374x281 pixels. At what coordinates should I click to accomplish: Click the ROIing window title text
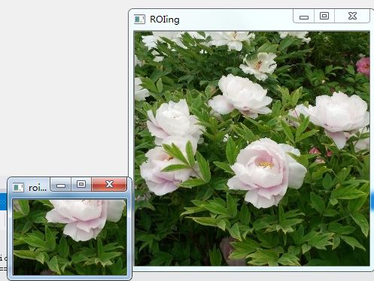[165, 20]
